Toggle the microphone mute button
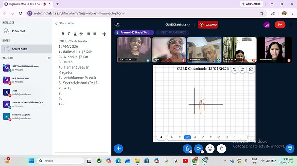297x166 pixels. (x=187, y=148)
